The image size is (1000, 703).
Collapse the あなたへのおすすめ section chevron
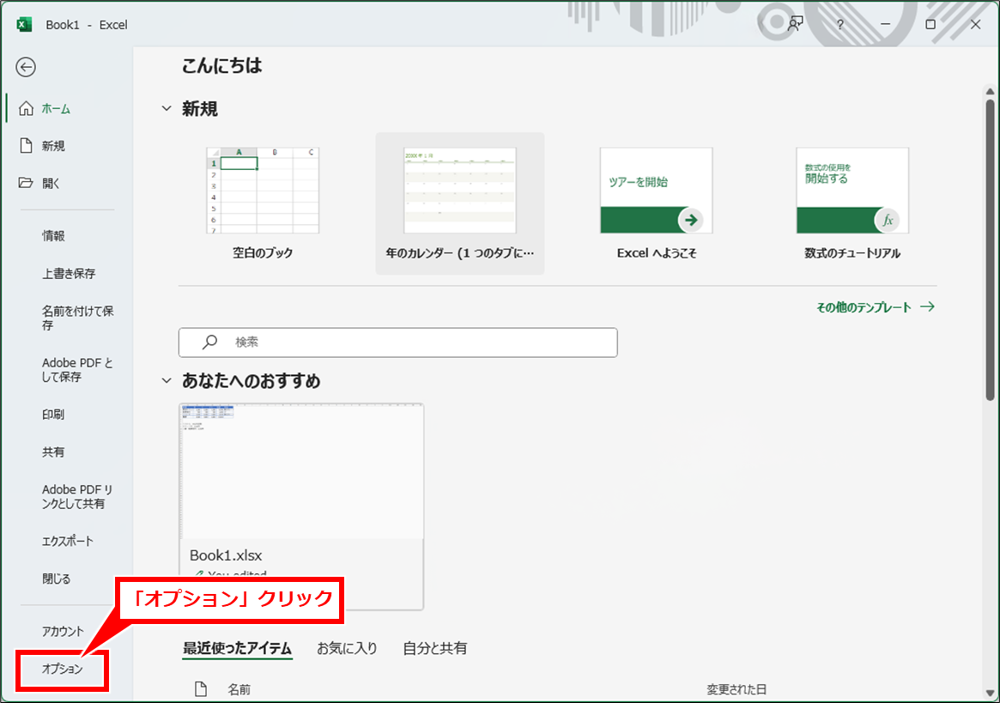pyautogui.click(x=166, y=380)
